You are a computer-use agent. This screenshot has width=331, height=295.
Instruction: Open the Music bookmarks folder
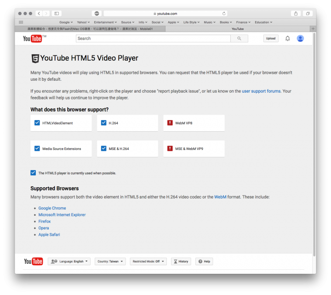210,22
